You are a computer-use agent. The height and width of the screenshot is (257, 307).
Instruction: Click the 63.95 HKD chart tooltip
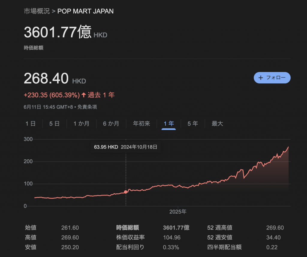126,147
